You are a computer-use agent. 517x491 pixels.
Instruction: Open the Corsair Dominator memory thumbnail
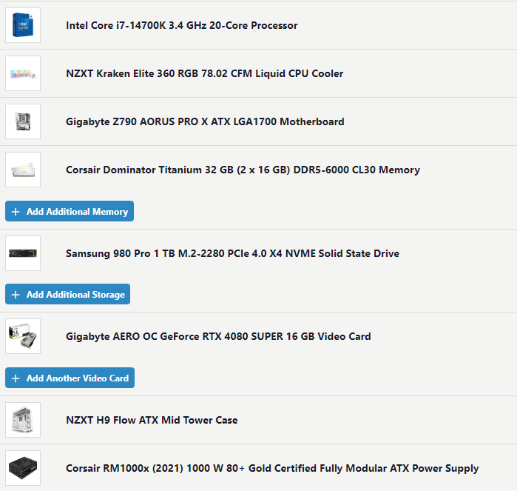[x=23, y=170]
